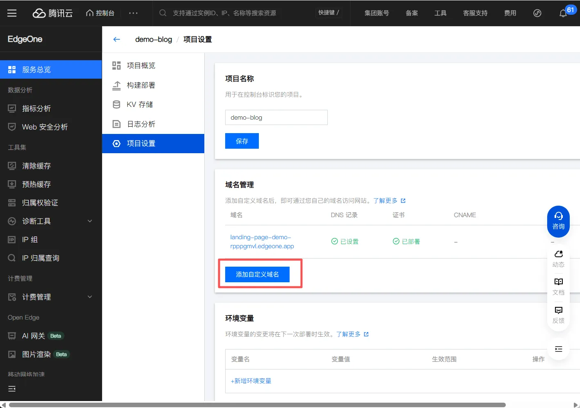
Task: Click the KV 存储 database icon
Action: coord(116,104)
